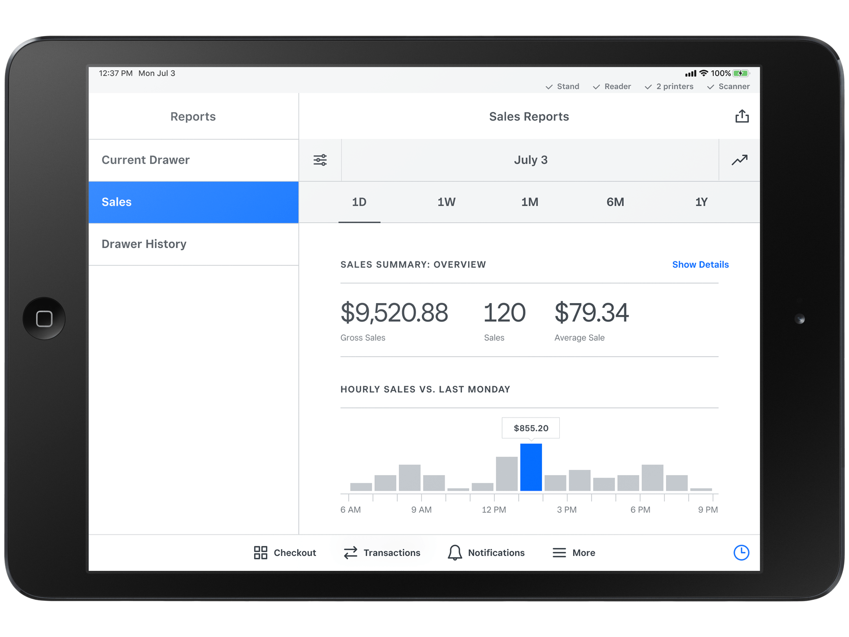The width and height of the screenshot is (849, 637).
Task: Click the Show Details link
Action: pos(700,265)
